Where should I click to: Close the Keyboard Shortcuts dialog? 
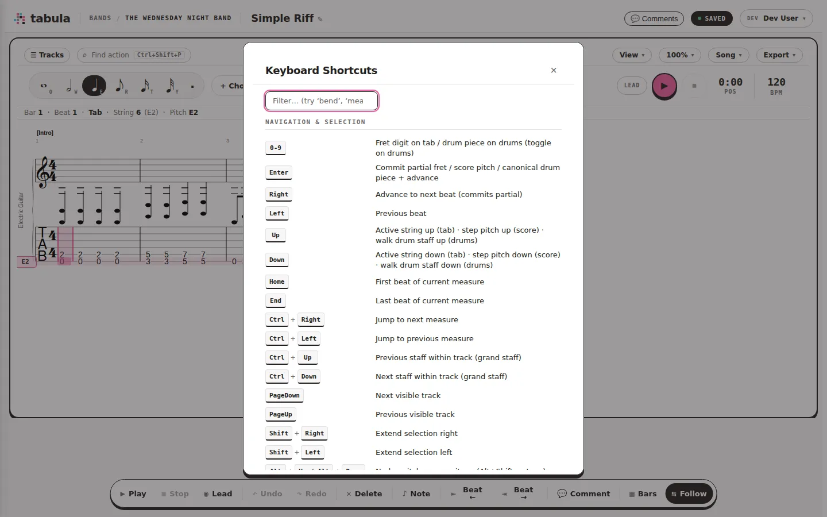tap(554, 70)
